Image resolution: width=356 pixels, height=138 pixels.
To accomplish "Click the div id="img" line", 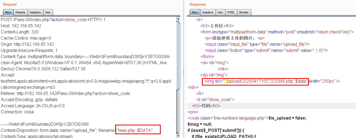I will 214,75.
